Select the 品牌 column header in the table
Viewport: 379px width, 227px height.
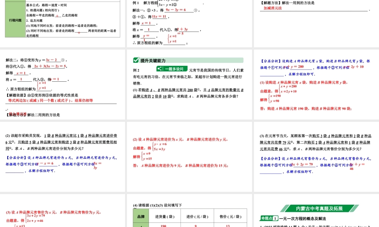pos(141,216)
